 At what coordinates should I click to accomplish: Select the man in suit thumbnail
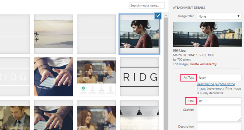coord(15,115)
